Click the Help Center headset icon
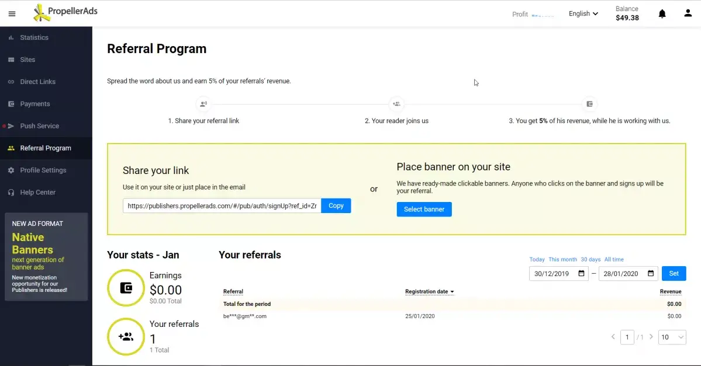The width and height of the screenshot is (701, 366). tap(11, 193)
